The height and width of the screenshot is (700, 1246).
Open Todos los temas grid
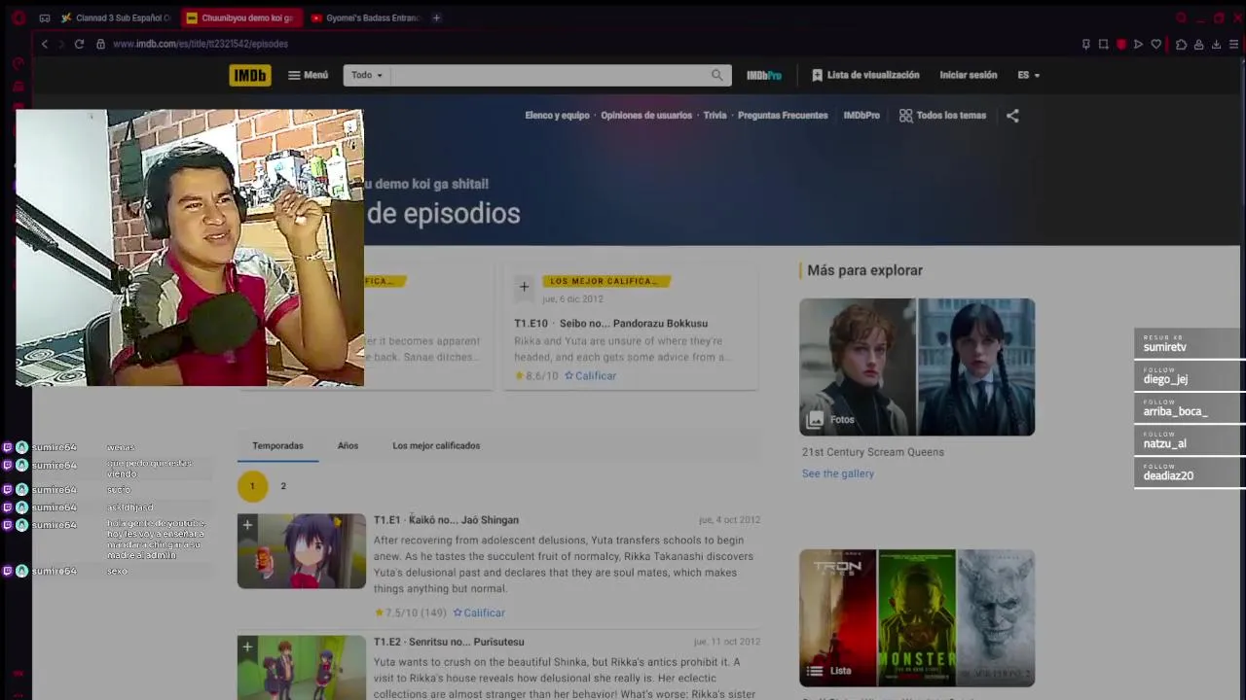point(943,115)
